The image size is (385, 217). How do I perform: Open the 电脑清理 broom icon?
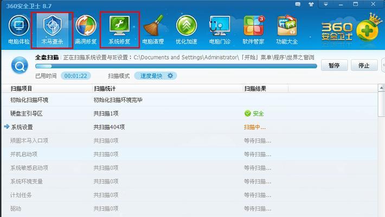153,30
